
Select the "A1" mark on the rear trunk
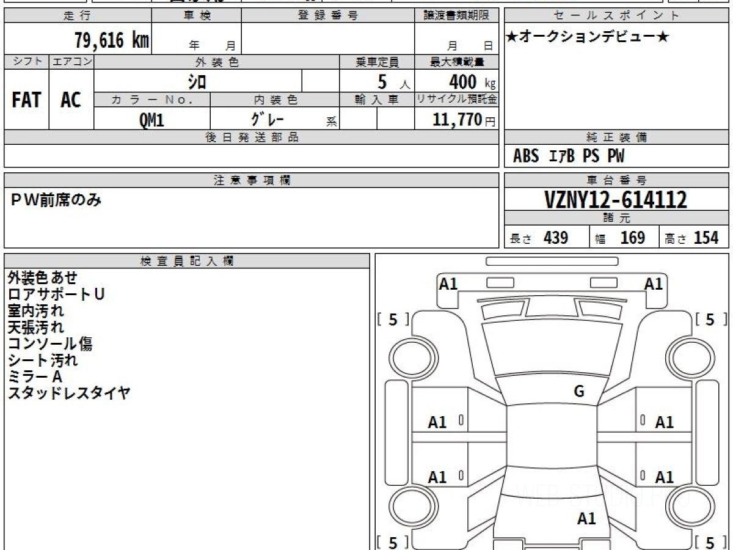[586, 519]
